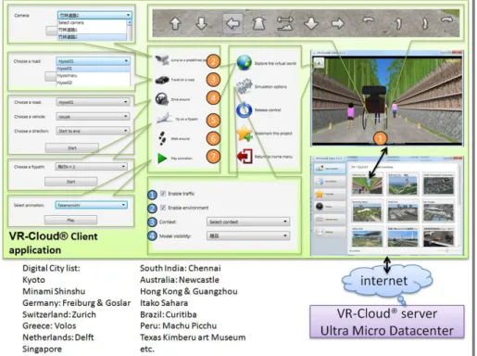Viewport: 477px width, 356px height.
Task: Open the Select animation dropdown
Action: coord(91,205)
